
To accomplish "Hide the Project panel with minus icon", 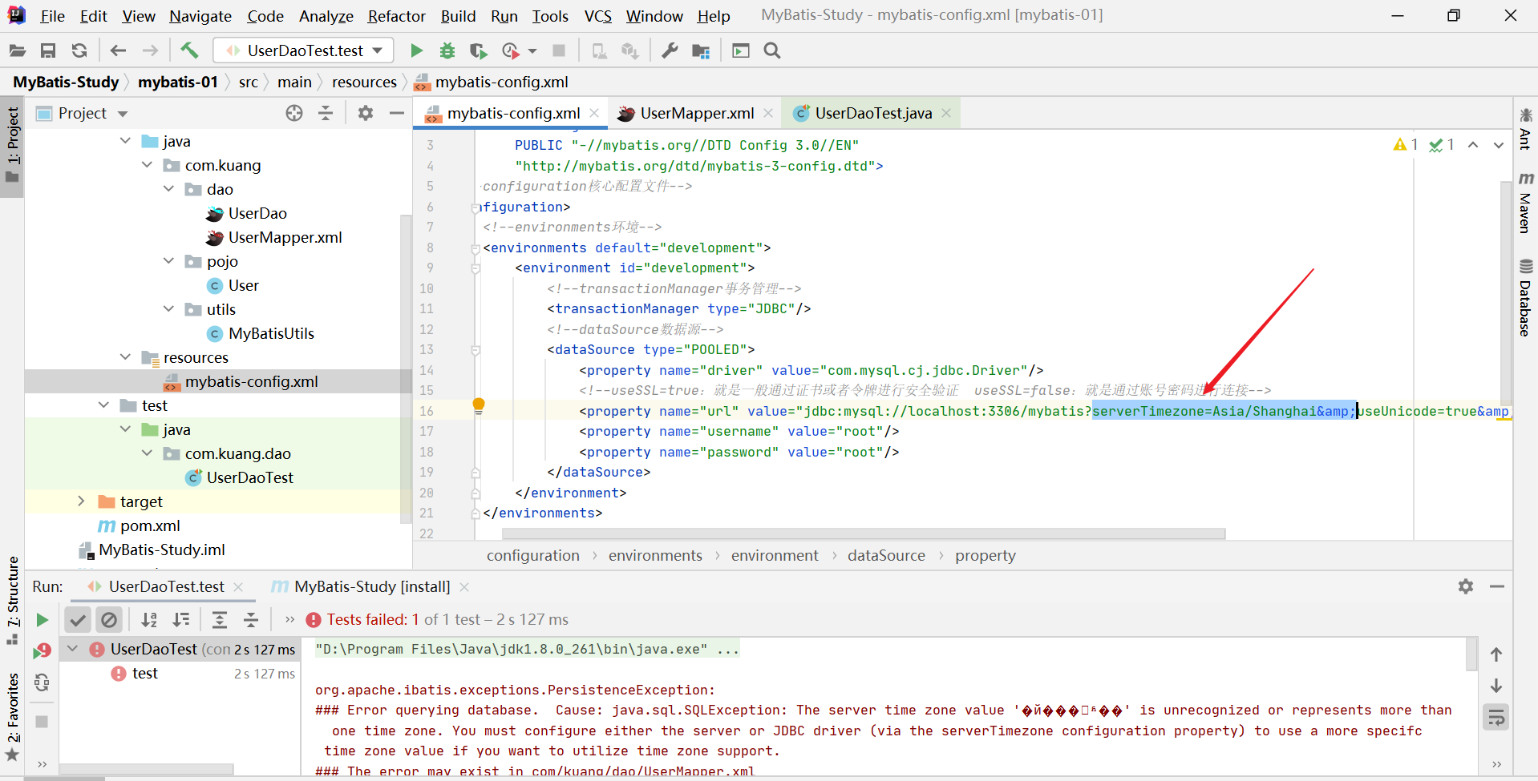I will click(396, 113).
